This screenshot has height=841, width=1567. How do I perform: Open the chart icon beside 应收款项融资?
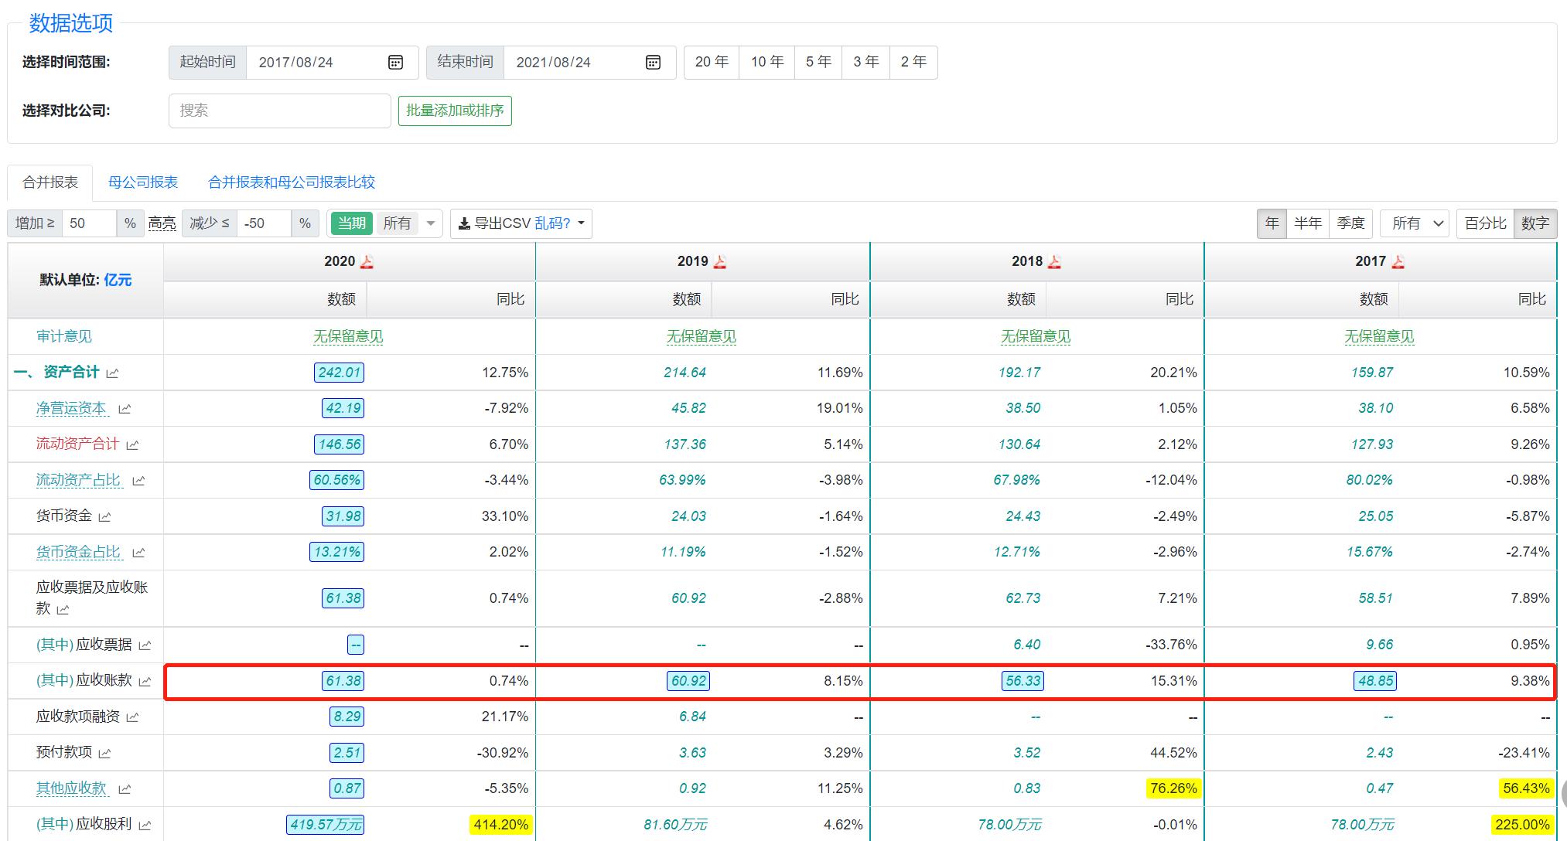pyautogui.click(x=132, y=717)
